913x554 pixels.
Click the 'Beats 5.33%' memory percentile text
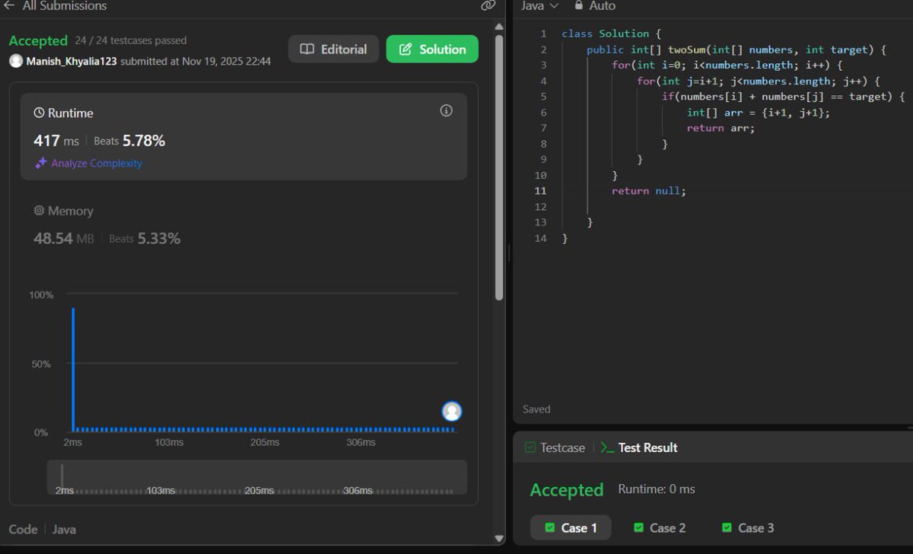coord(145,239)
